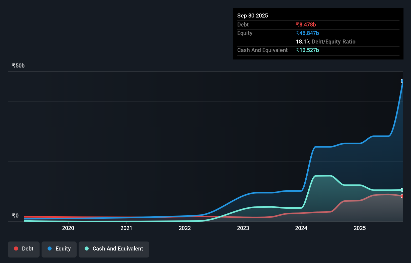Expand the Debt/Equity Ratio row
Image resolution: width=411 pixels, height=263 pixels.
326,42
